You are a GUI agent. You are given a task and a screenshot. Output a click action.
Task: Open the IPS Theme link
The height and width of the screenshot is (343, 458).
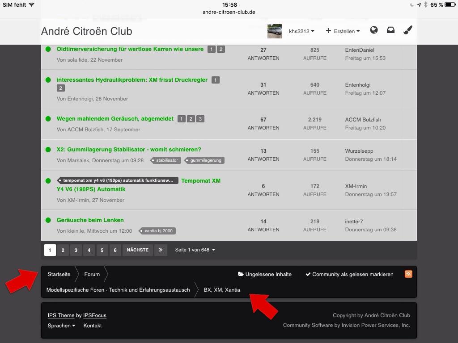[x=61, y=315]
